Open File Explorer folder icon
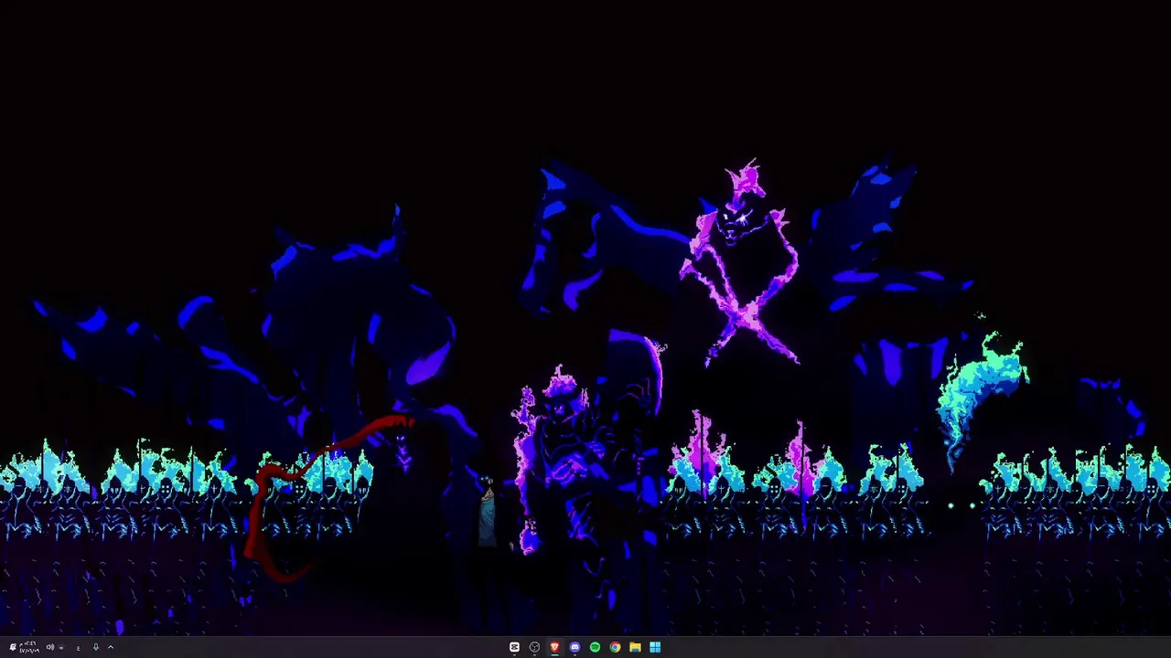The width and height of the screenshot is (1171, 658). [635, 647]
